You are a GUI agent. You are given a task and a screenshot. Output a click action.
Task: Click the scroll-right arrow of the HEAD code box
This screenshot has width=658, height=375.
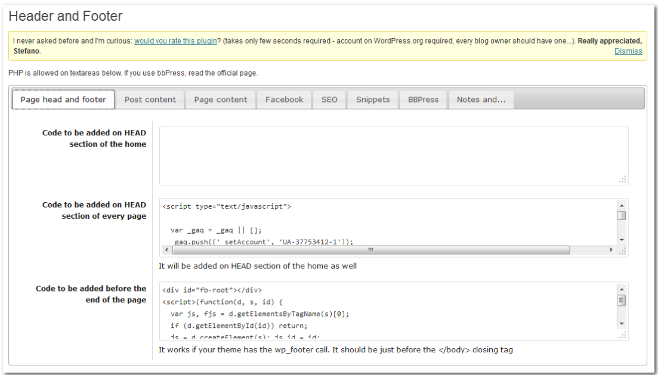611,250
